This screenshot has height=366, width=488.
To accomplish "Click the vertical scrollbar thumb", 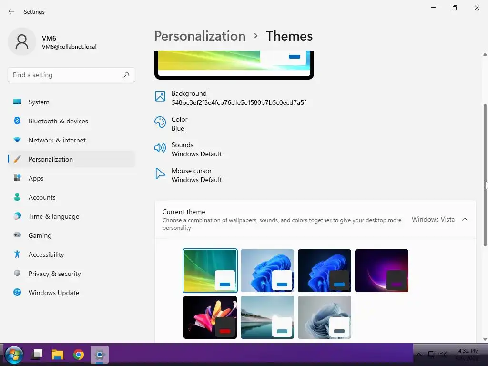I will pos(485,175).
